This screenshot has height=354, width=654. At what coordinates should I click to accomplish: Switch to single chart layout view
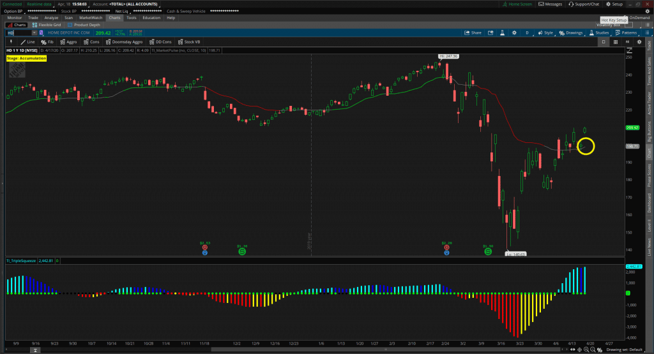604,41
